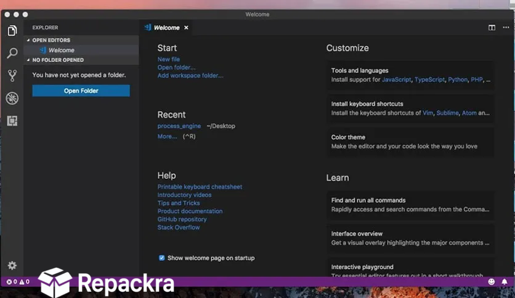Screen dimensions: 515x298
Task: Open the Debug view icon
Action: [x=12, y=98]
